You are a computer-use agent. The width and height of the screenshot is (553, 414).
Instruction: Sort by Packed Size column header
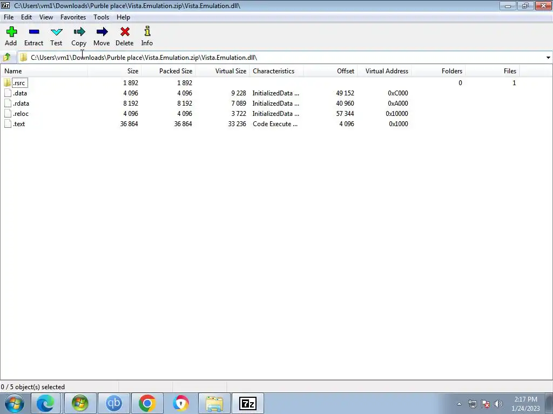point(168,71)
